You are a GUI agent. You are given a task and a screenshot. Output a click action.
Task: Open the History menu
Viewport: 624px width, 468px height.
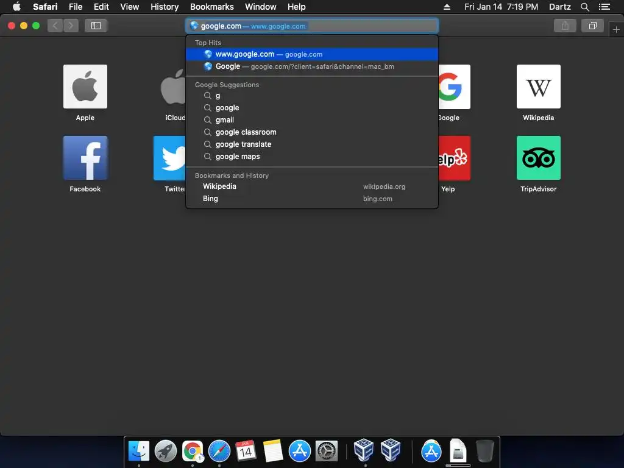click(x=165, y=7)
